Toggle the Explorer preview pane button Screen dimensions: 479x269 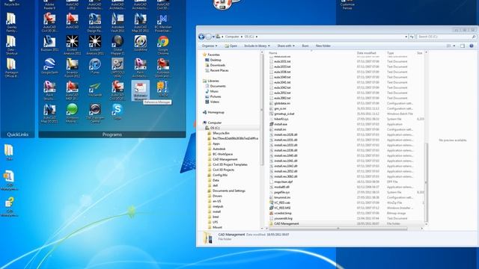tap(463, 46)
